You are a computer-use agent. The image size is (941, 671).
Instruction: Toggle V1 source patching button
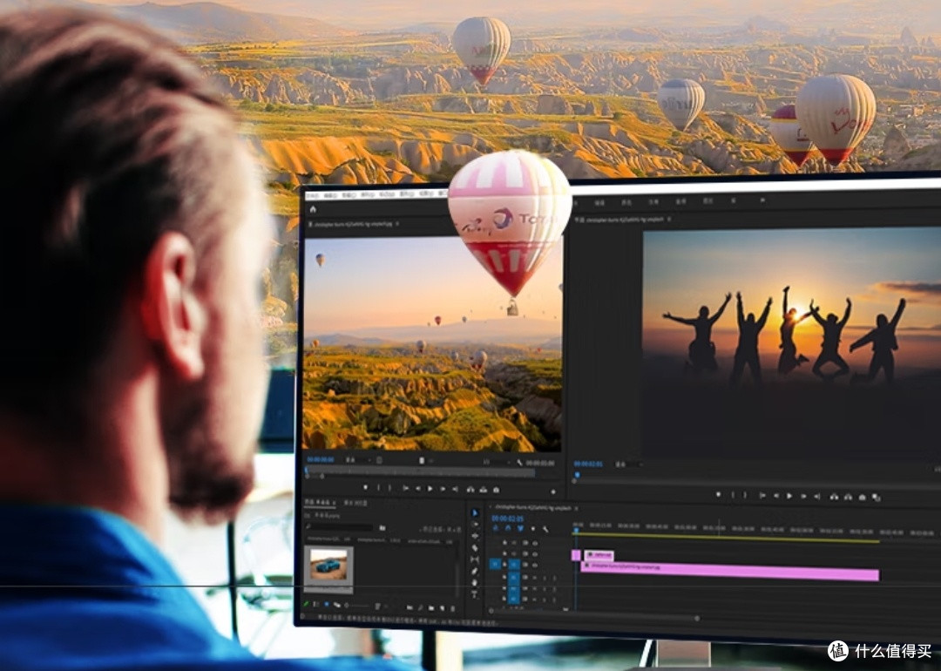[x=495, y=564]
